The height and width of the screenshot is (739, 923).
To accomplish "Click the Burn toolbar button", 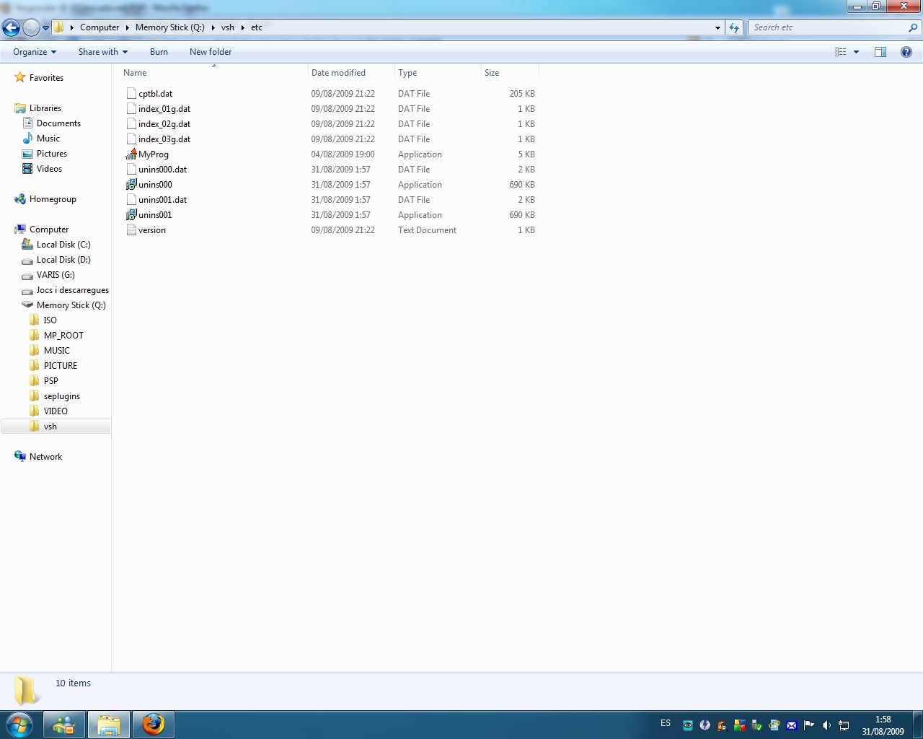I will (x=159, y=52).
